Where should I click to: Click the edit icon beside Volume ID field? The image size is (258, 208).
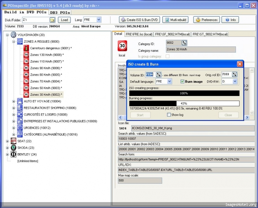[x=158, y=75]
